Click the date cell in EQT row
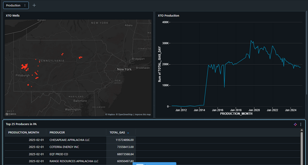 pyautogui.click(x=36, y=154)
